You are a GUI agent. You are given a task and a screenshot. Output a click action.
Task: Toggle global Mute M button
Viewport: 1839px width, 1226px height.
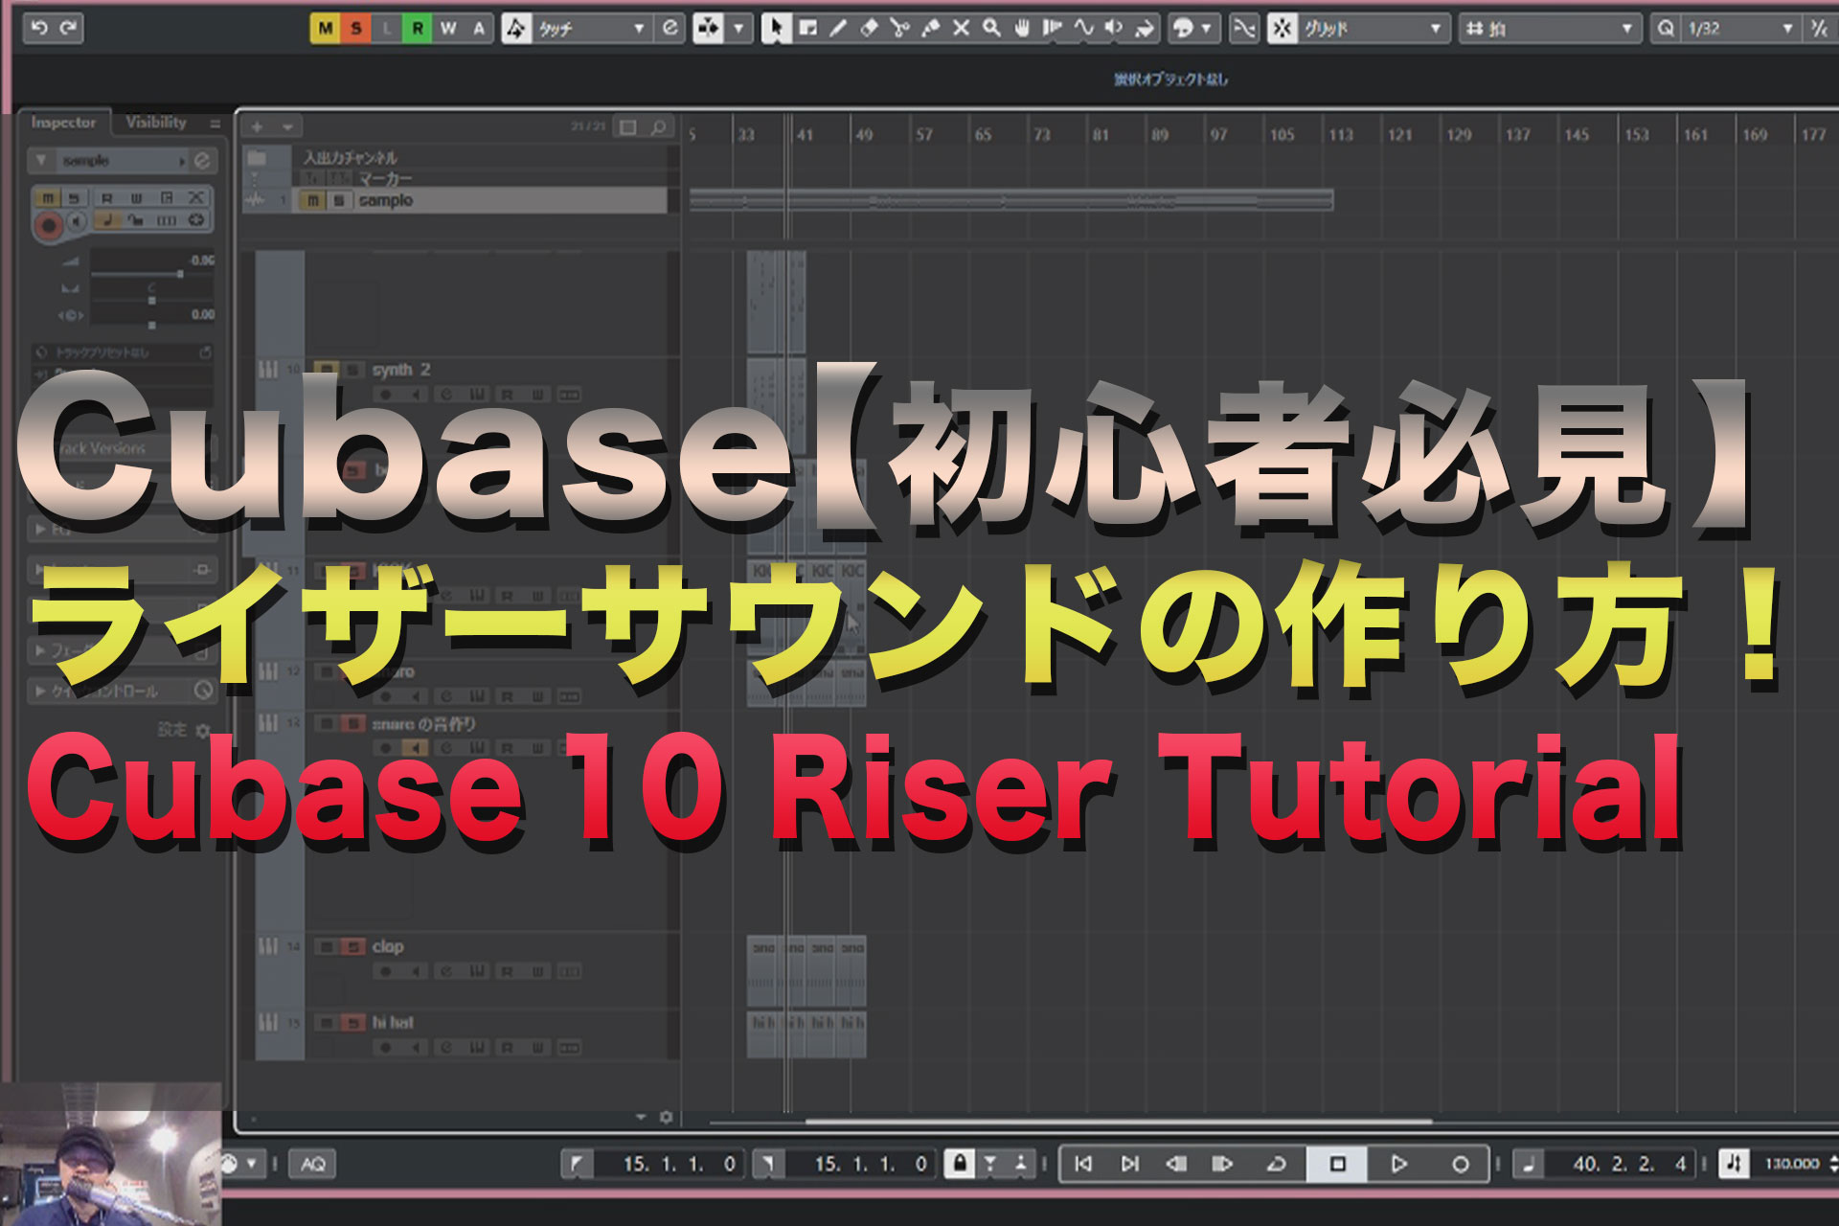tap(326, 29)
